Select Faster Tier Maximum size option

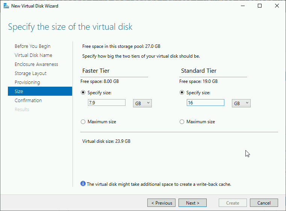click(83, 122)
